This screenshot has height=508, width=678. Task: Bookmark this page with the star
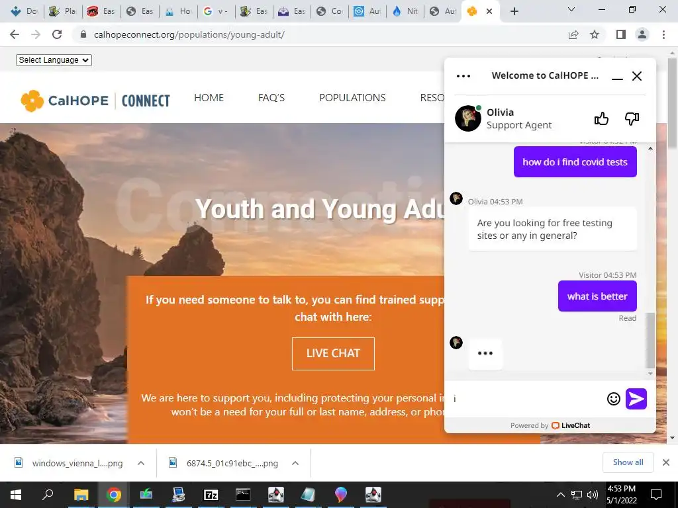click(x=595, y=34)
